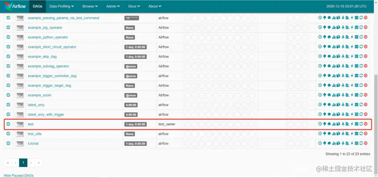Refresh the example_subdag_operator DAG

(361, 66)
